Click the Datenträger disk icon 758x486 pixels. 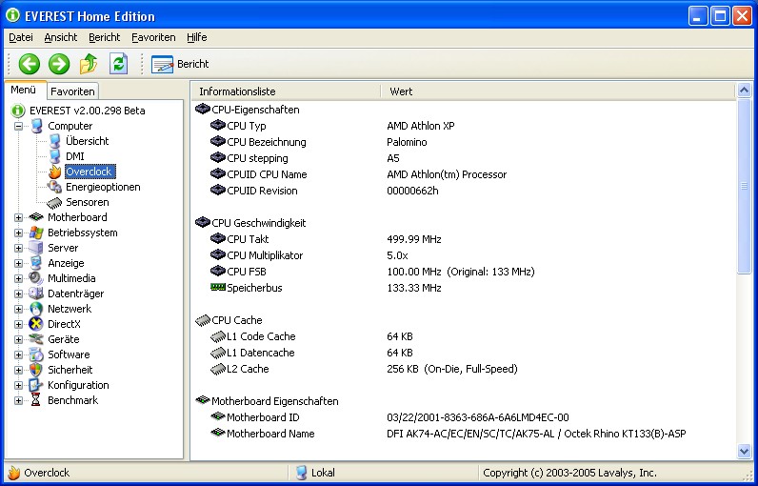36,294
